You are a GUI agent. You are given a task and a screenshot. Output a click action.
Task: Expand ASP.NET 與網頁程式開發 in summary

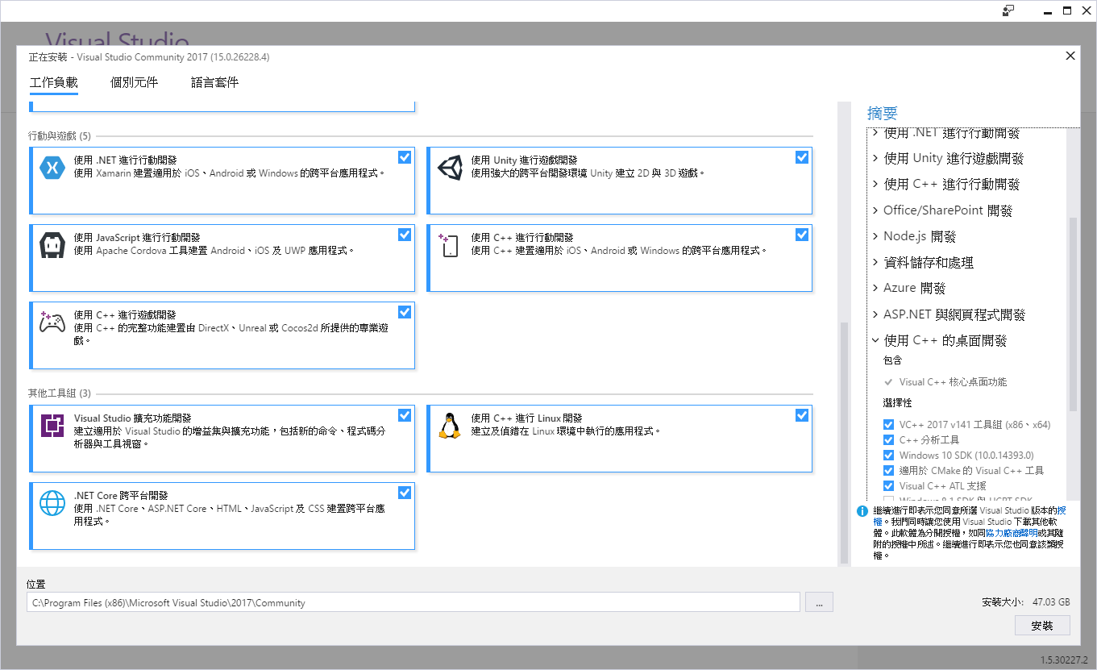point(875,314)
